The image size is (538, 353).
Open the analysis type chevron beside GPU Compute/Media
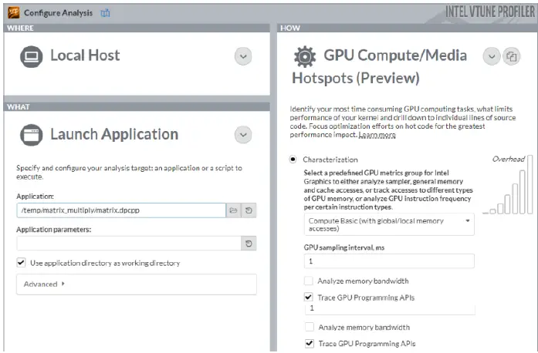coord(492,56)
